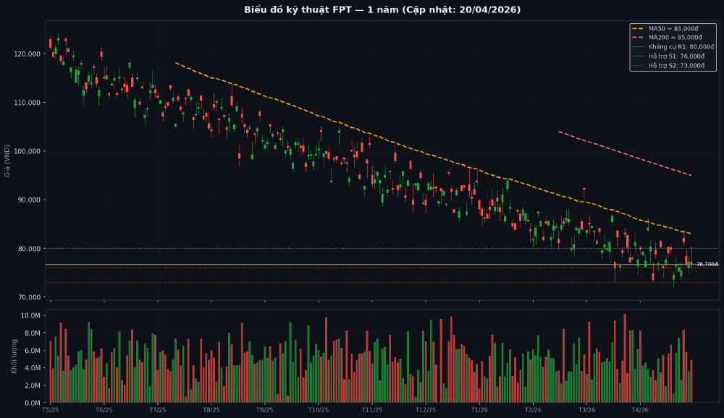Click the 0.0M volume axis label
This screenshot has height=418, width=724.
(x=33, y=403)
